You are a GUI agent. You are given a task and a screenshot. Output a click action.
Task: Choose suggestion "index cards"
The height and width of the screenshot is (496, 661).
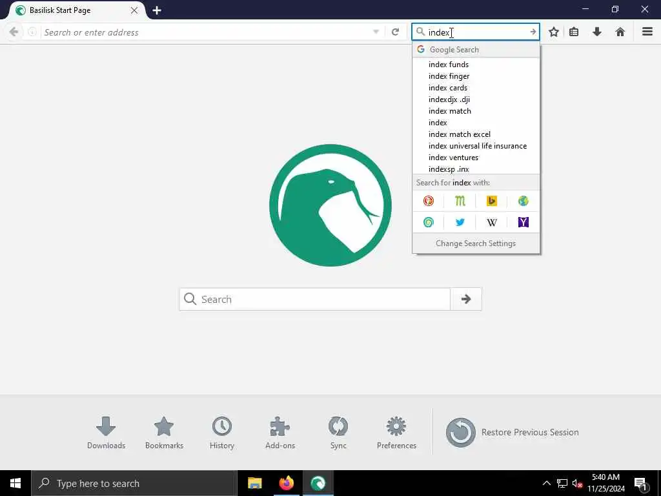[476, 88]
